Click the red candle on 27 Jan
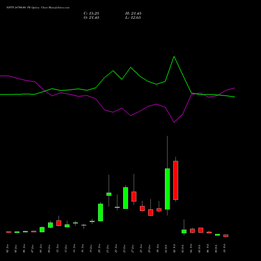261x261 pixels. tap(134, 196)
